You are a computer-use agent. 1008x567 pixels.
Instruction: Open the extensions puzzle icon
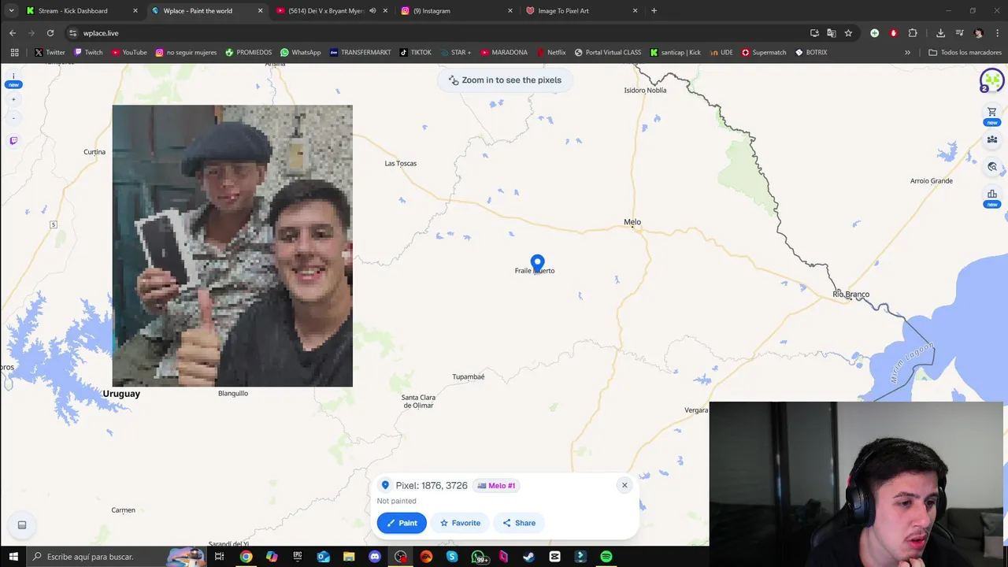[913, 33]
